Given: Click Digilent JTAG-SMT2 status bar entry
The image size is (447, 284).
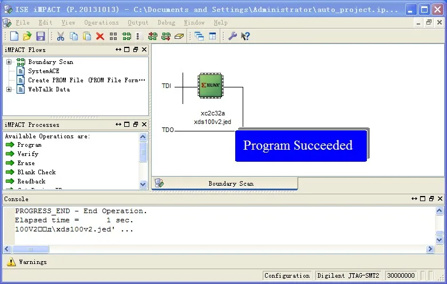Looking at the screenshot, I should (x=348, y=275).
